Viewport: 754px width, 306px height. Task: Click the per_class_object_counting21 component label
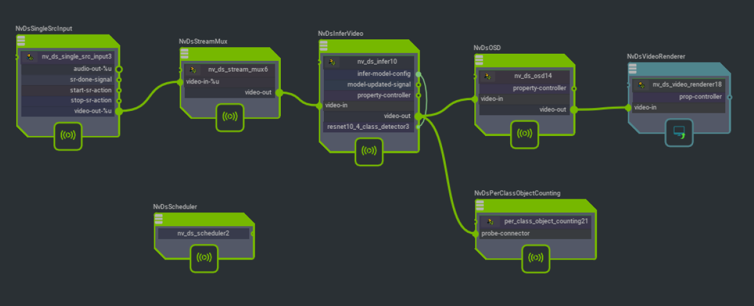coord(542,221)
